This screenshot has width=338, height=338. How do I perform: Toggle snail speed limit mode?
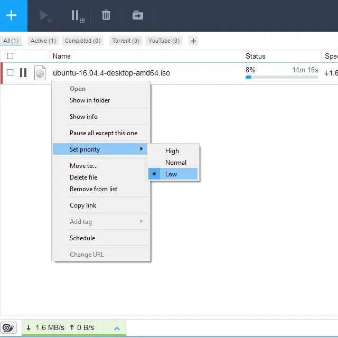pyautogui.click(x=8, y=328)
